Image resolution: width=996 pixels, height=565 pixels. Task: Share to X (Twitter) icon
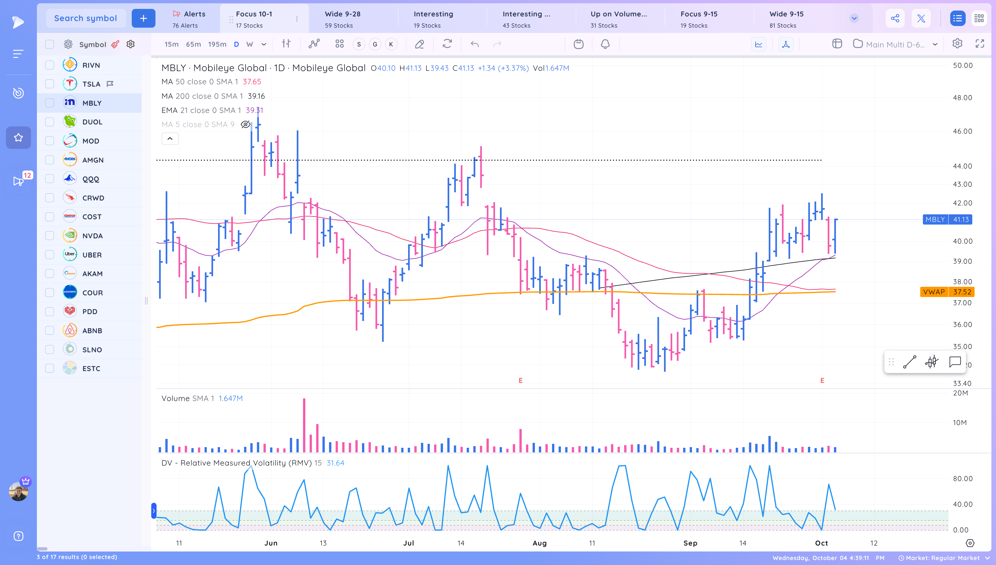pos(921,18)
